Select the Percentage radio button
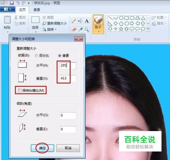 36,56
